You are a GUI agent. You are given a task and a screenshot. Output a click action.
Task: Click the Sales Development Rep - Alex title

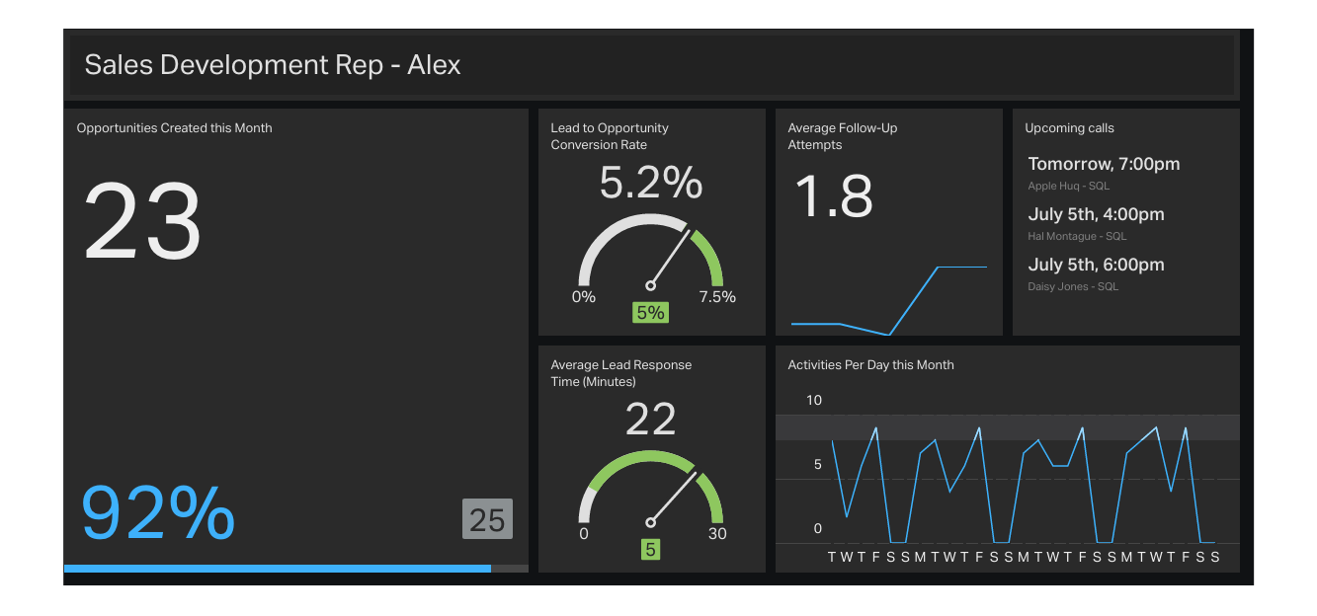[273, 65]
